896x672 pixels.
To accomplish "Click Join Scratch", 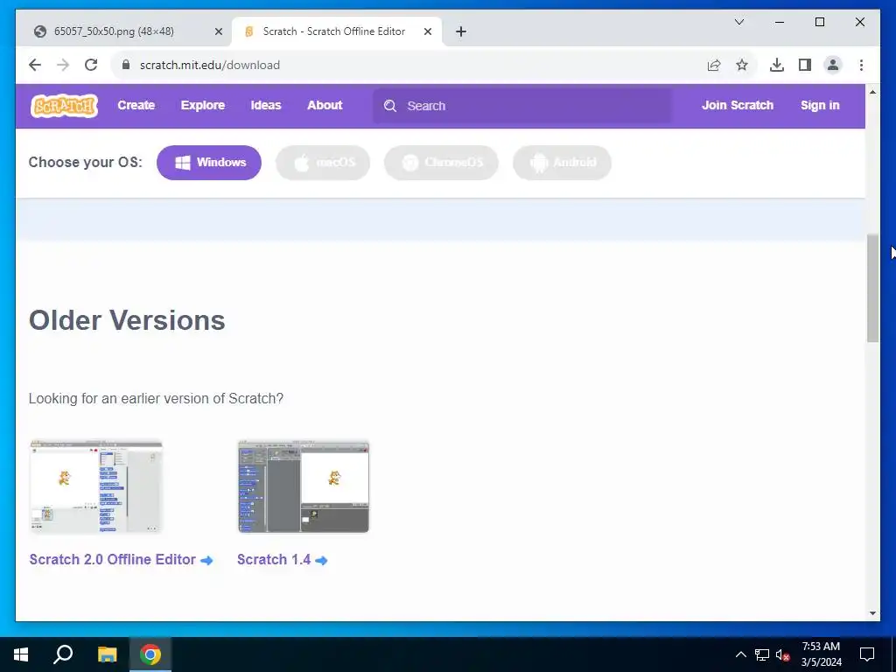I will [x=737, y=106].
